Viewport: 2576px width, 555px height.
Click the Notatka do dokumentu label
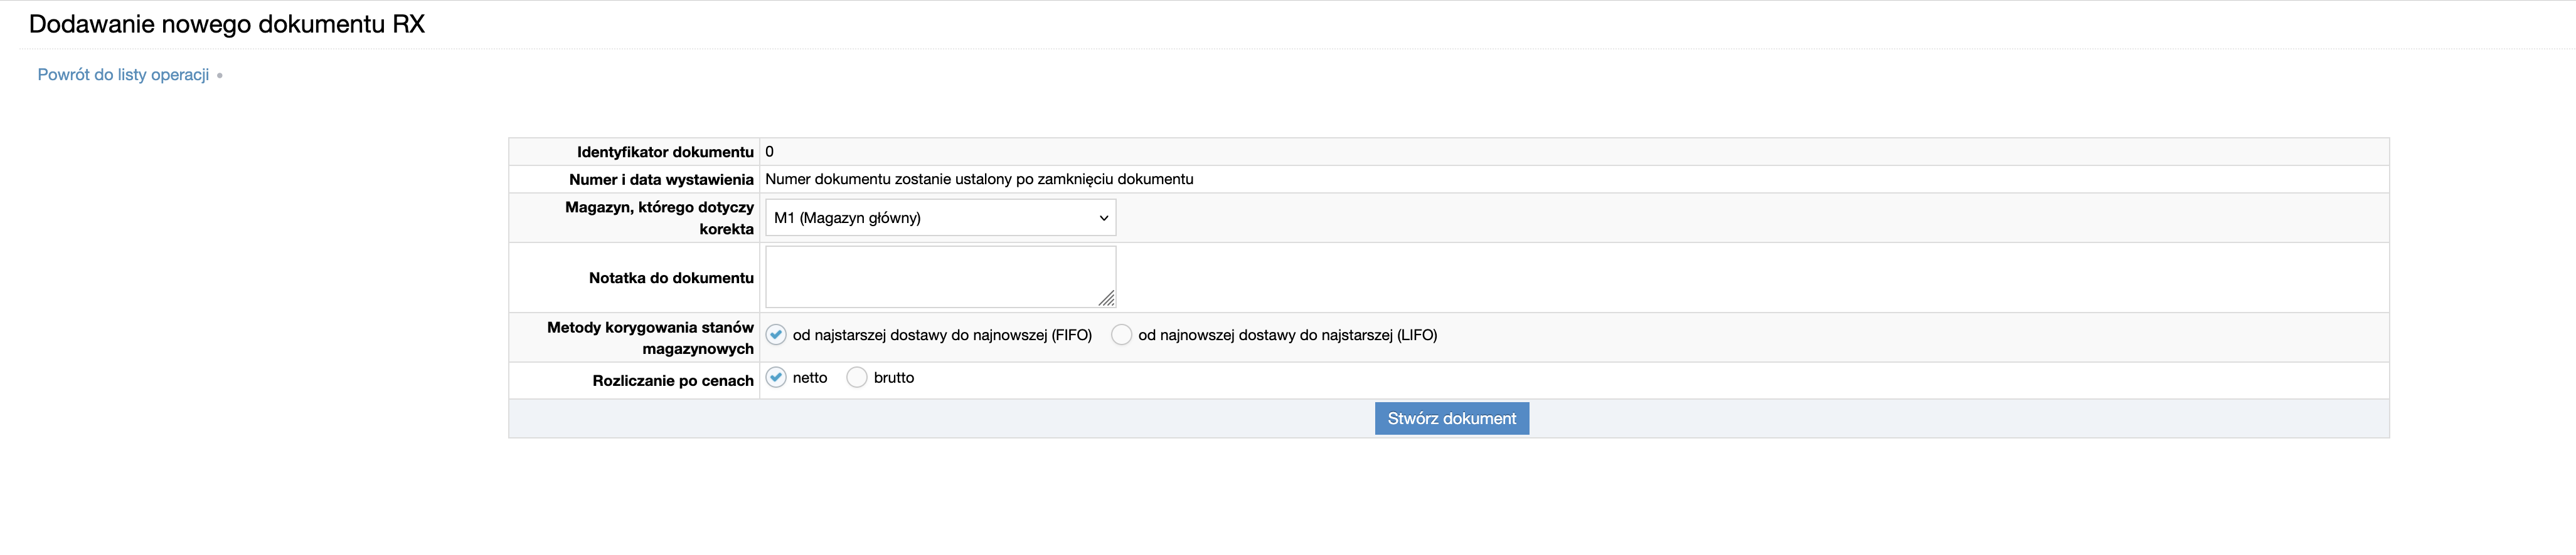671,277
